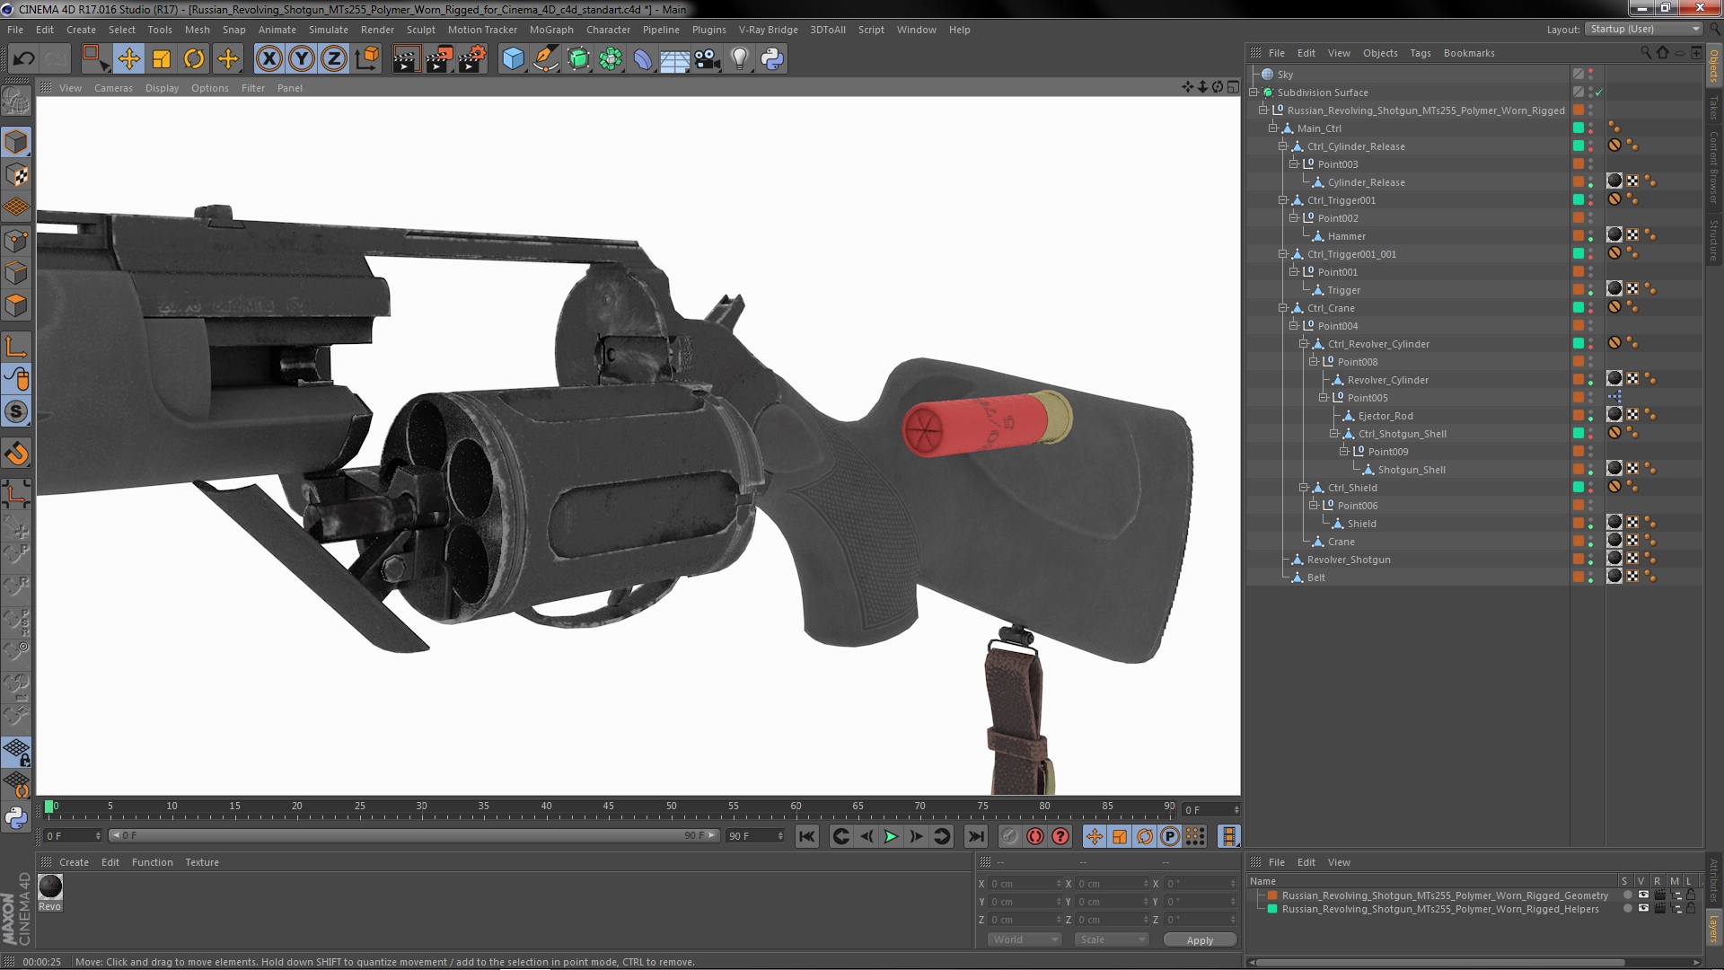Screen dimensions: 1724x970
Task: Add a floor environment object
Action: pos(675,59)
